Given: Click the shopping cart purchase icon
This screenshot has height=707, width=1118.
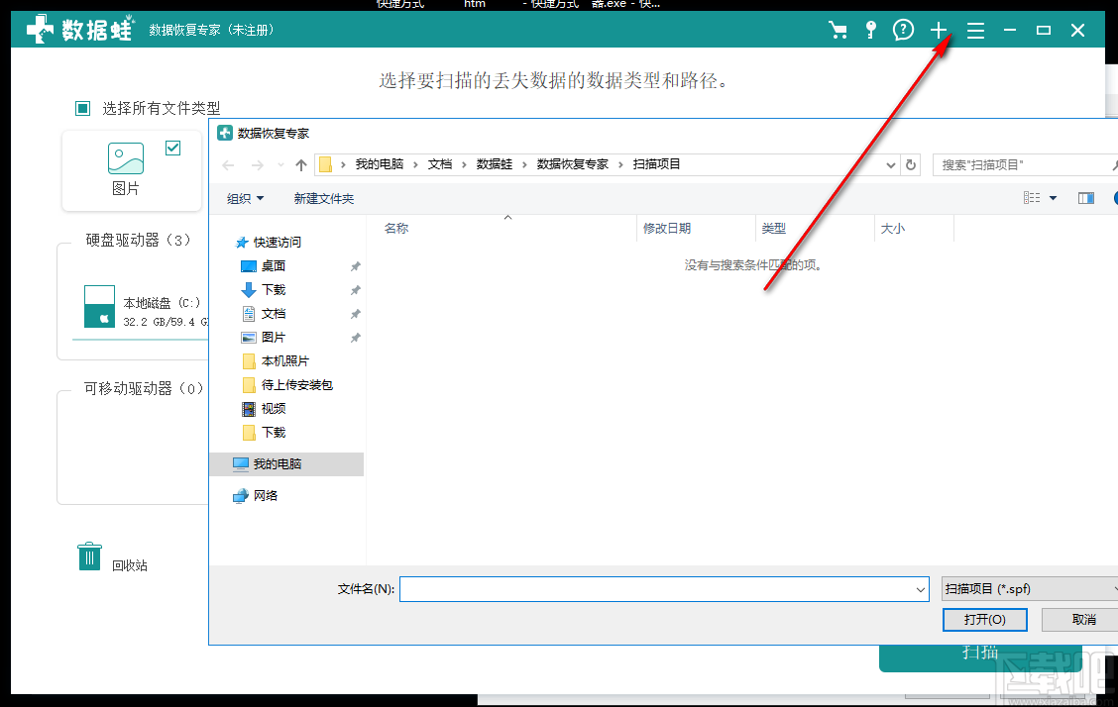Looking at the screenshot, I should coord(838,31).
